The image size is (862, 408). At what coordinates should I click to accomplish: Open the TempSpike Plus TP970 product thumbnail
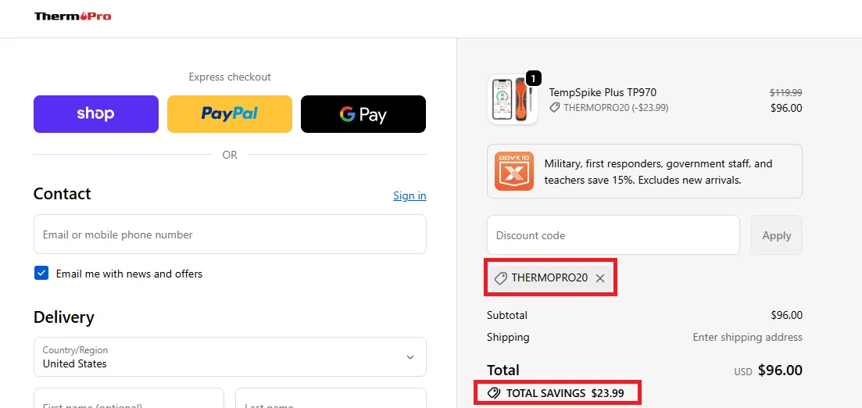(x=512, y=100)
